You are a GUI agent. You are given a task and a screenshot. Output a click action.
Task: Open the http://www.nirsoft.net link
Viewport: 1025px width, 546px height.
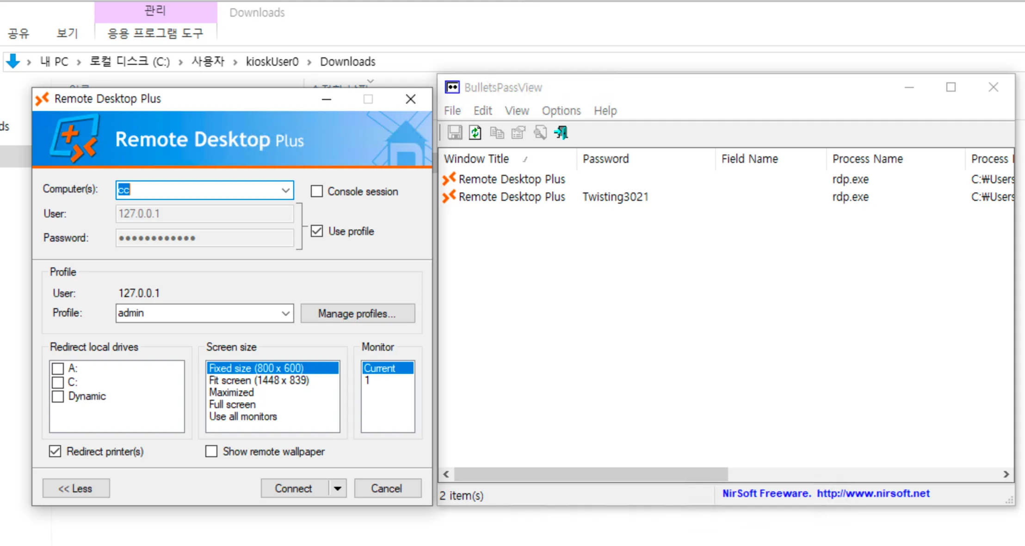pos(873,493)
